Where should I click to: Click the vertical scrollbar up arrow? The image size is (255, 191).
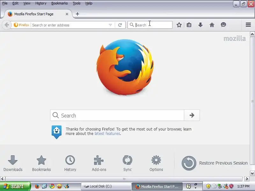[252, 34]
